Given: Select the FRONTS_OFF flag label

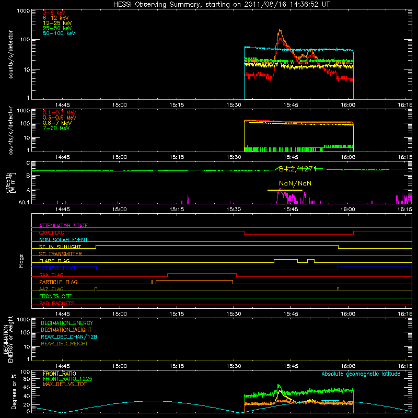Looking at the screenshot, I should [55, 296].
